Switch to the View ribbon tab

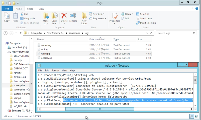(x=41, y=9)
